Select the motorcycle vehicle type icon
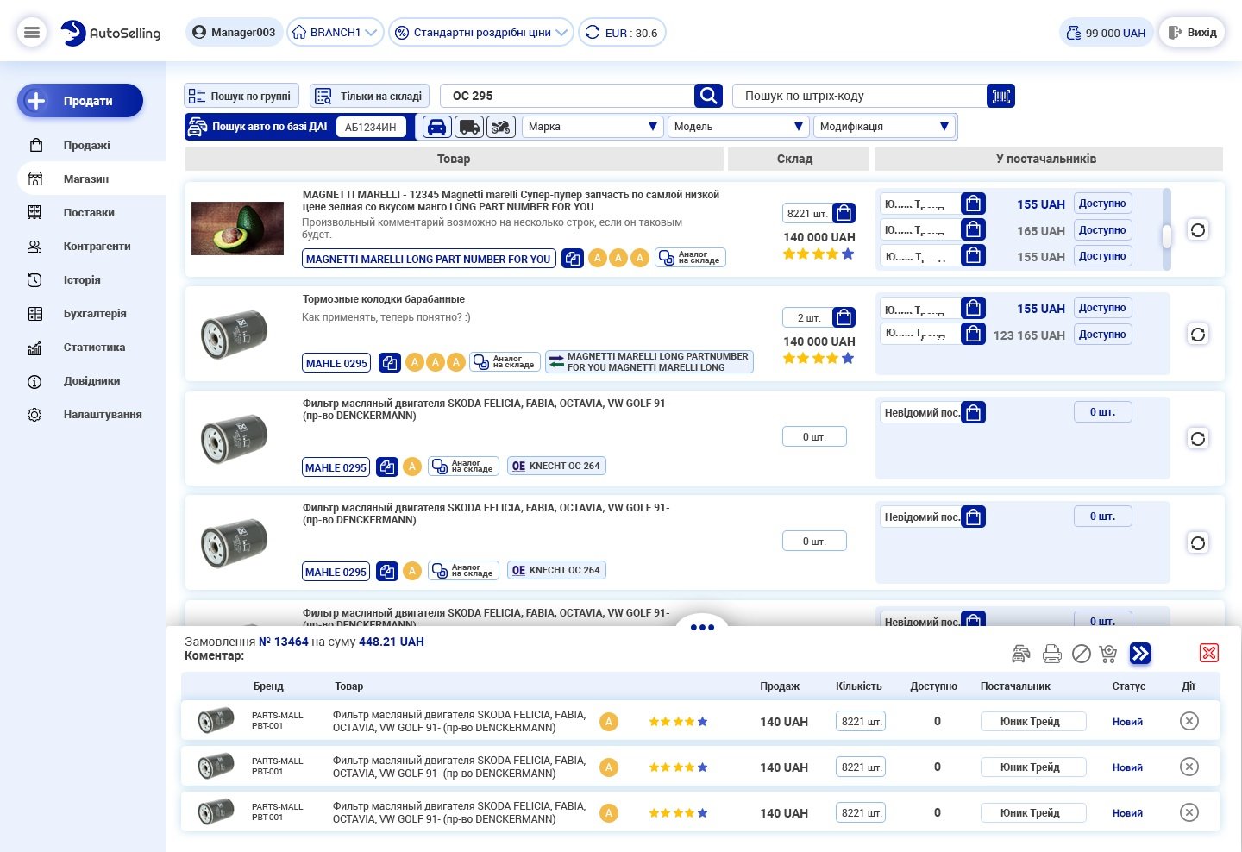The height and width of the screenshot is (852, 1242). (x=500, y=127)
